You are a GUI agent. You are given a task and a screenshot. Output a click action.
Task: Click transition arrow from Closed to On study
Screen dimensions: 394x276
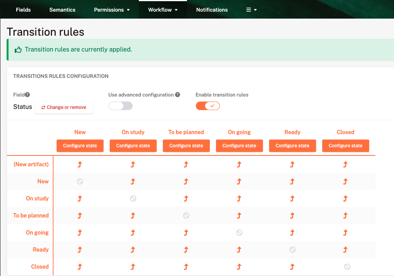click(x=133, y=267)
